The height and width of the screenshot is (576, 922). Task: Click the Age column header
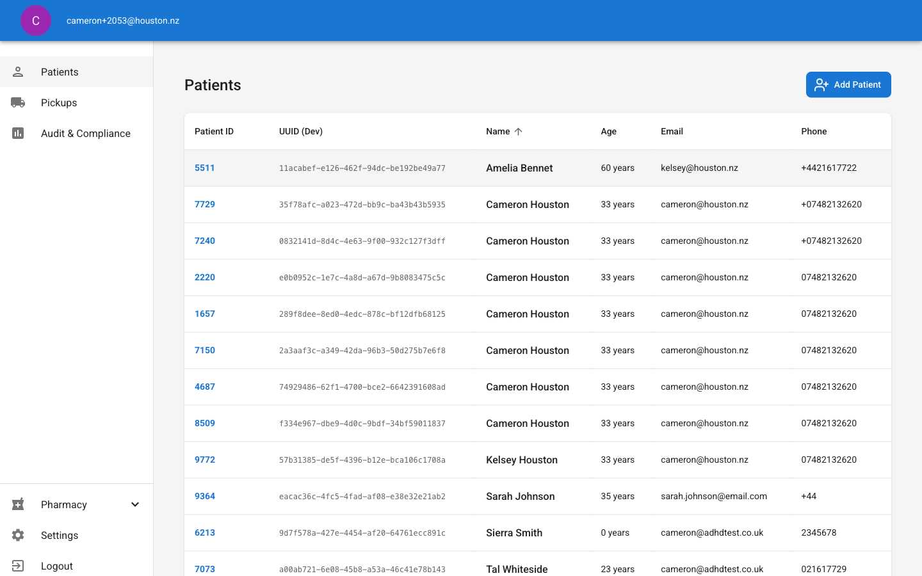[x=609, y=131]
